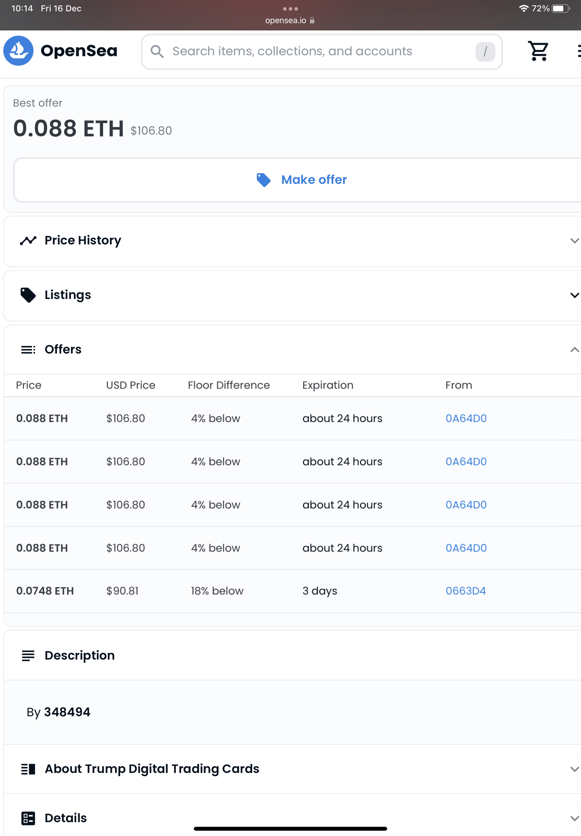Select the 0.0748 ETH offer price
581x836 pixels.
pyautogui.click(x=45, y=591)
